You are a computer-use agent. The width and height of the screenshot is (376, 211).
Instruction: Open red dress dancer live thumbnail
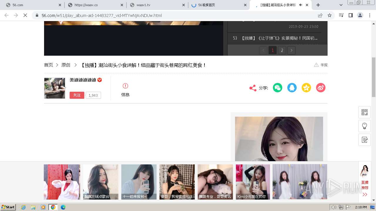coord(62,182)
